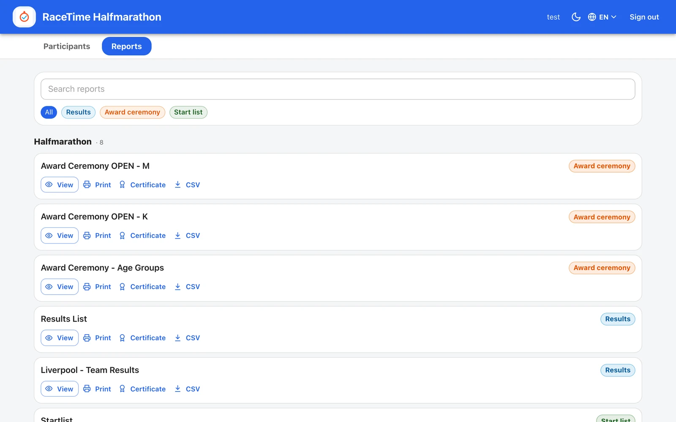Download CSV for Liverpool - Team Results
This screenshot has width=676, height=422.
pyautogui.click(x=187, y=389)
